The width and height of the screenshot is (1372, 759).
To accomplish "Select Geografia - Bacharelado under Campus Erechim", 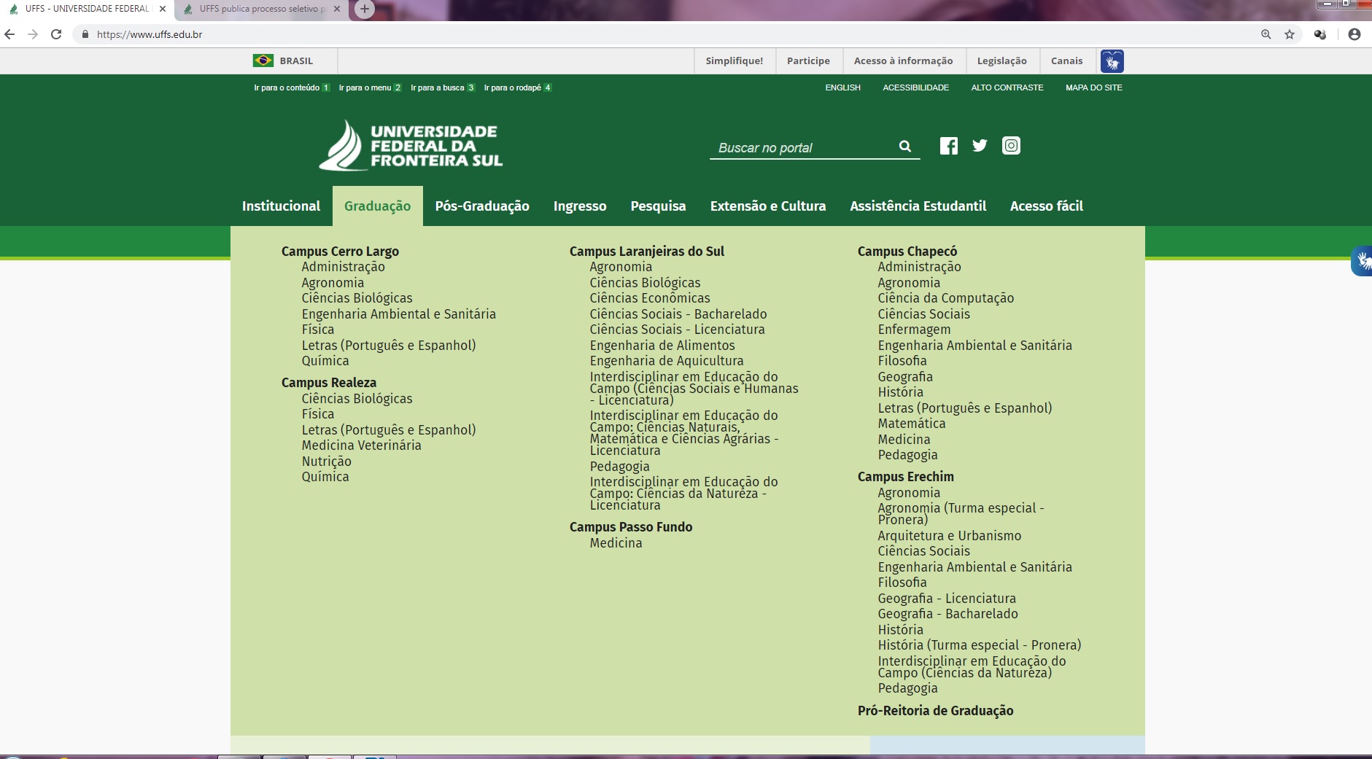I will (948, 614).
